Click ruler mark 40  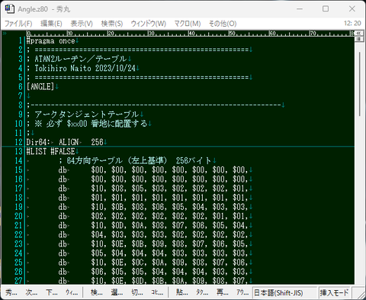[x=191, y=34]
